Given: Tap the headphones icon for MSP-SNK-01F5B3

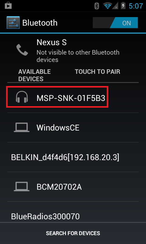Looking at the screenshot, I should tap(22, 97).
